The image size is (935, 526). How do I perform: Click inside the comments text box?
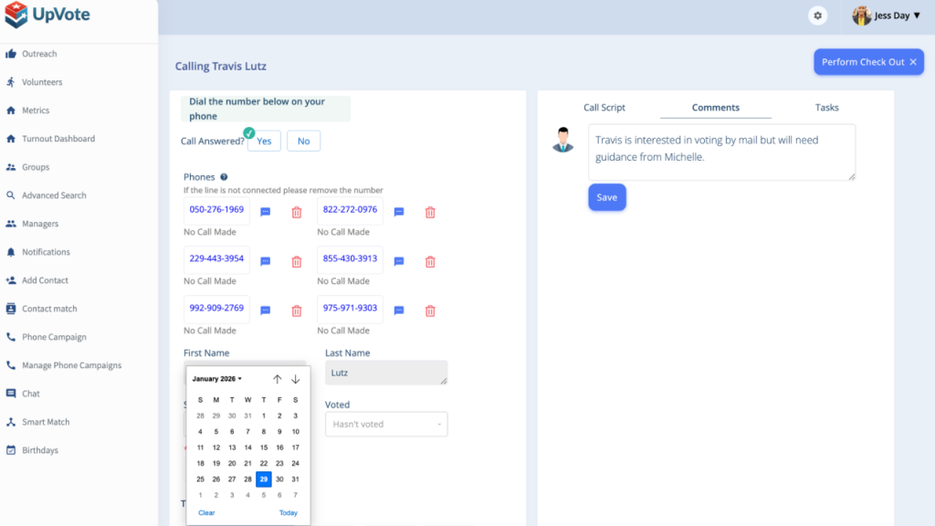721,152
